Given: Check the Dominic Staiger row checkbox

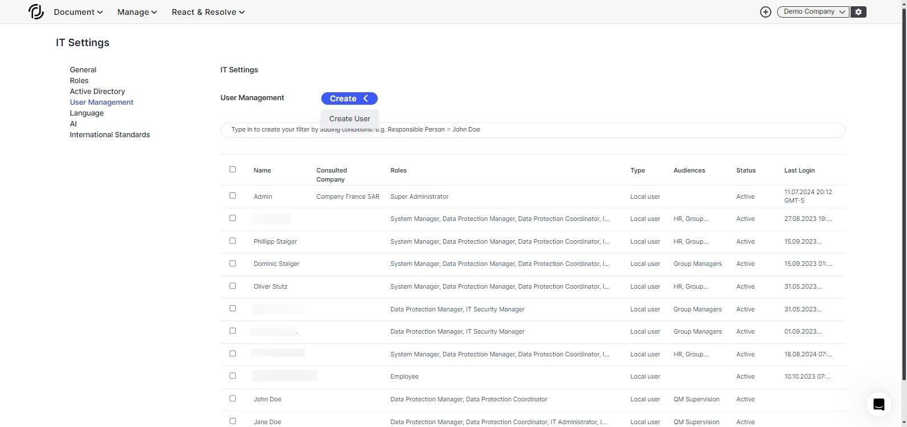Looking at the screenshot, I should point(232,264).
